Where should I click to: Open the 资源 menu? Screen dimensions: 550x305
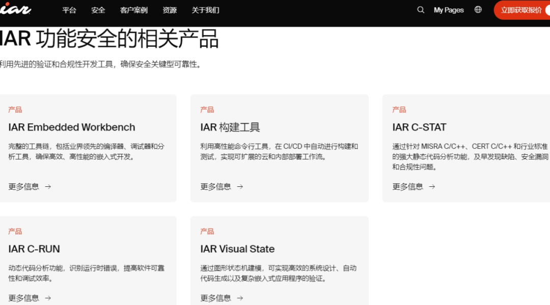(170, 10)
